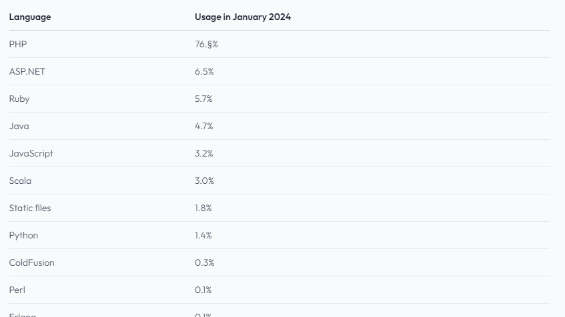
Task: Select the Scala language cell
Action: (x=20, y=181)
